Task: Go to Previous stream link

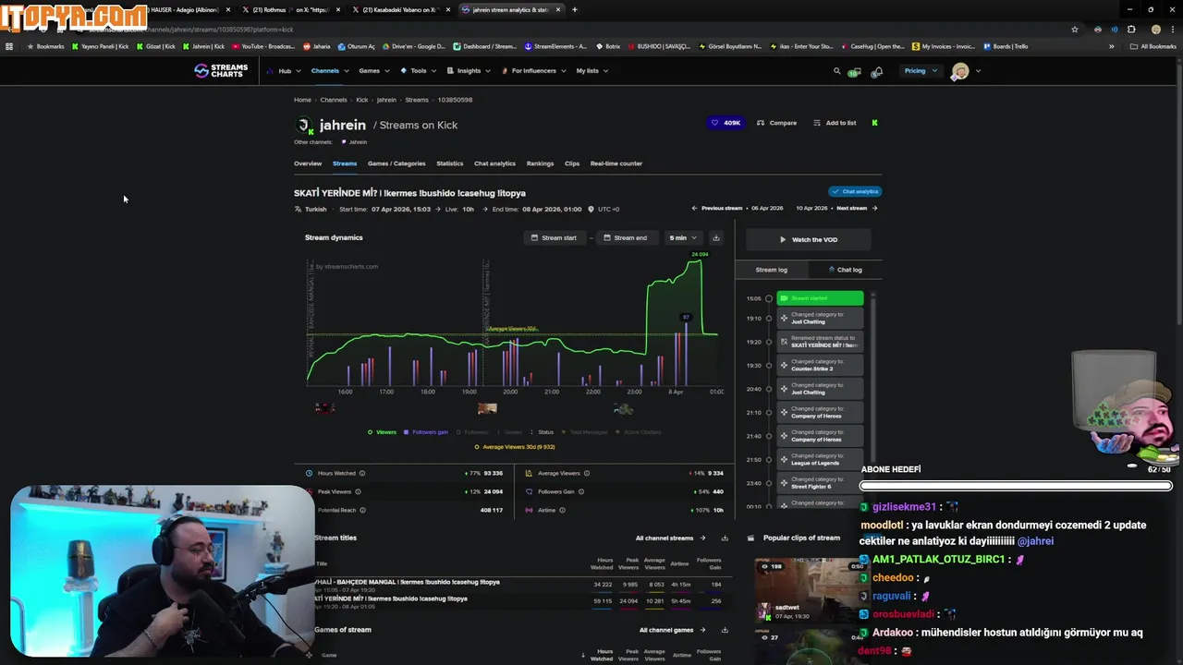Action: [x=717, y=209]
